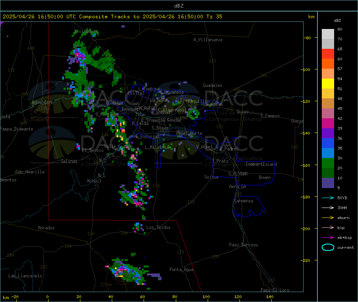This screenshot has width=358, height=302.
Task: Select the bright green legend swatch above 20
Action: click(x=328, y=163)
